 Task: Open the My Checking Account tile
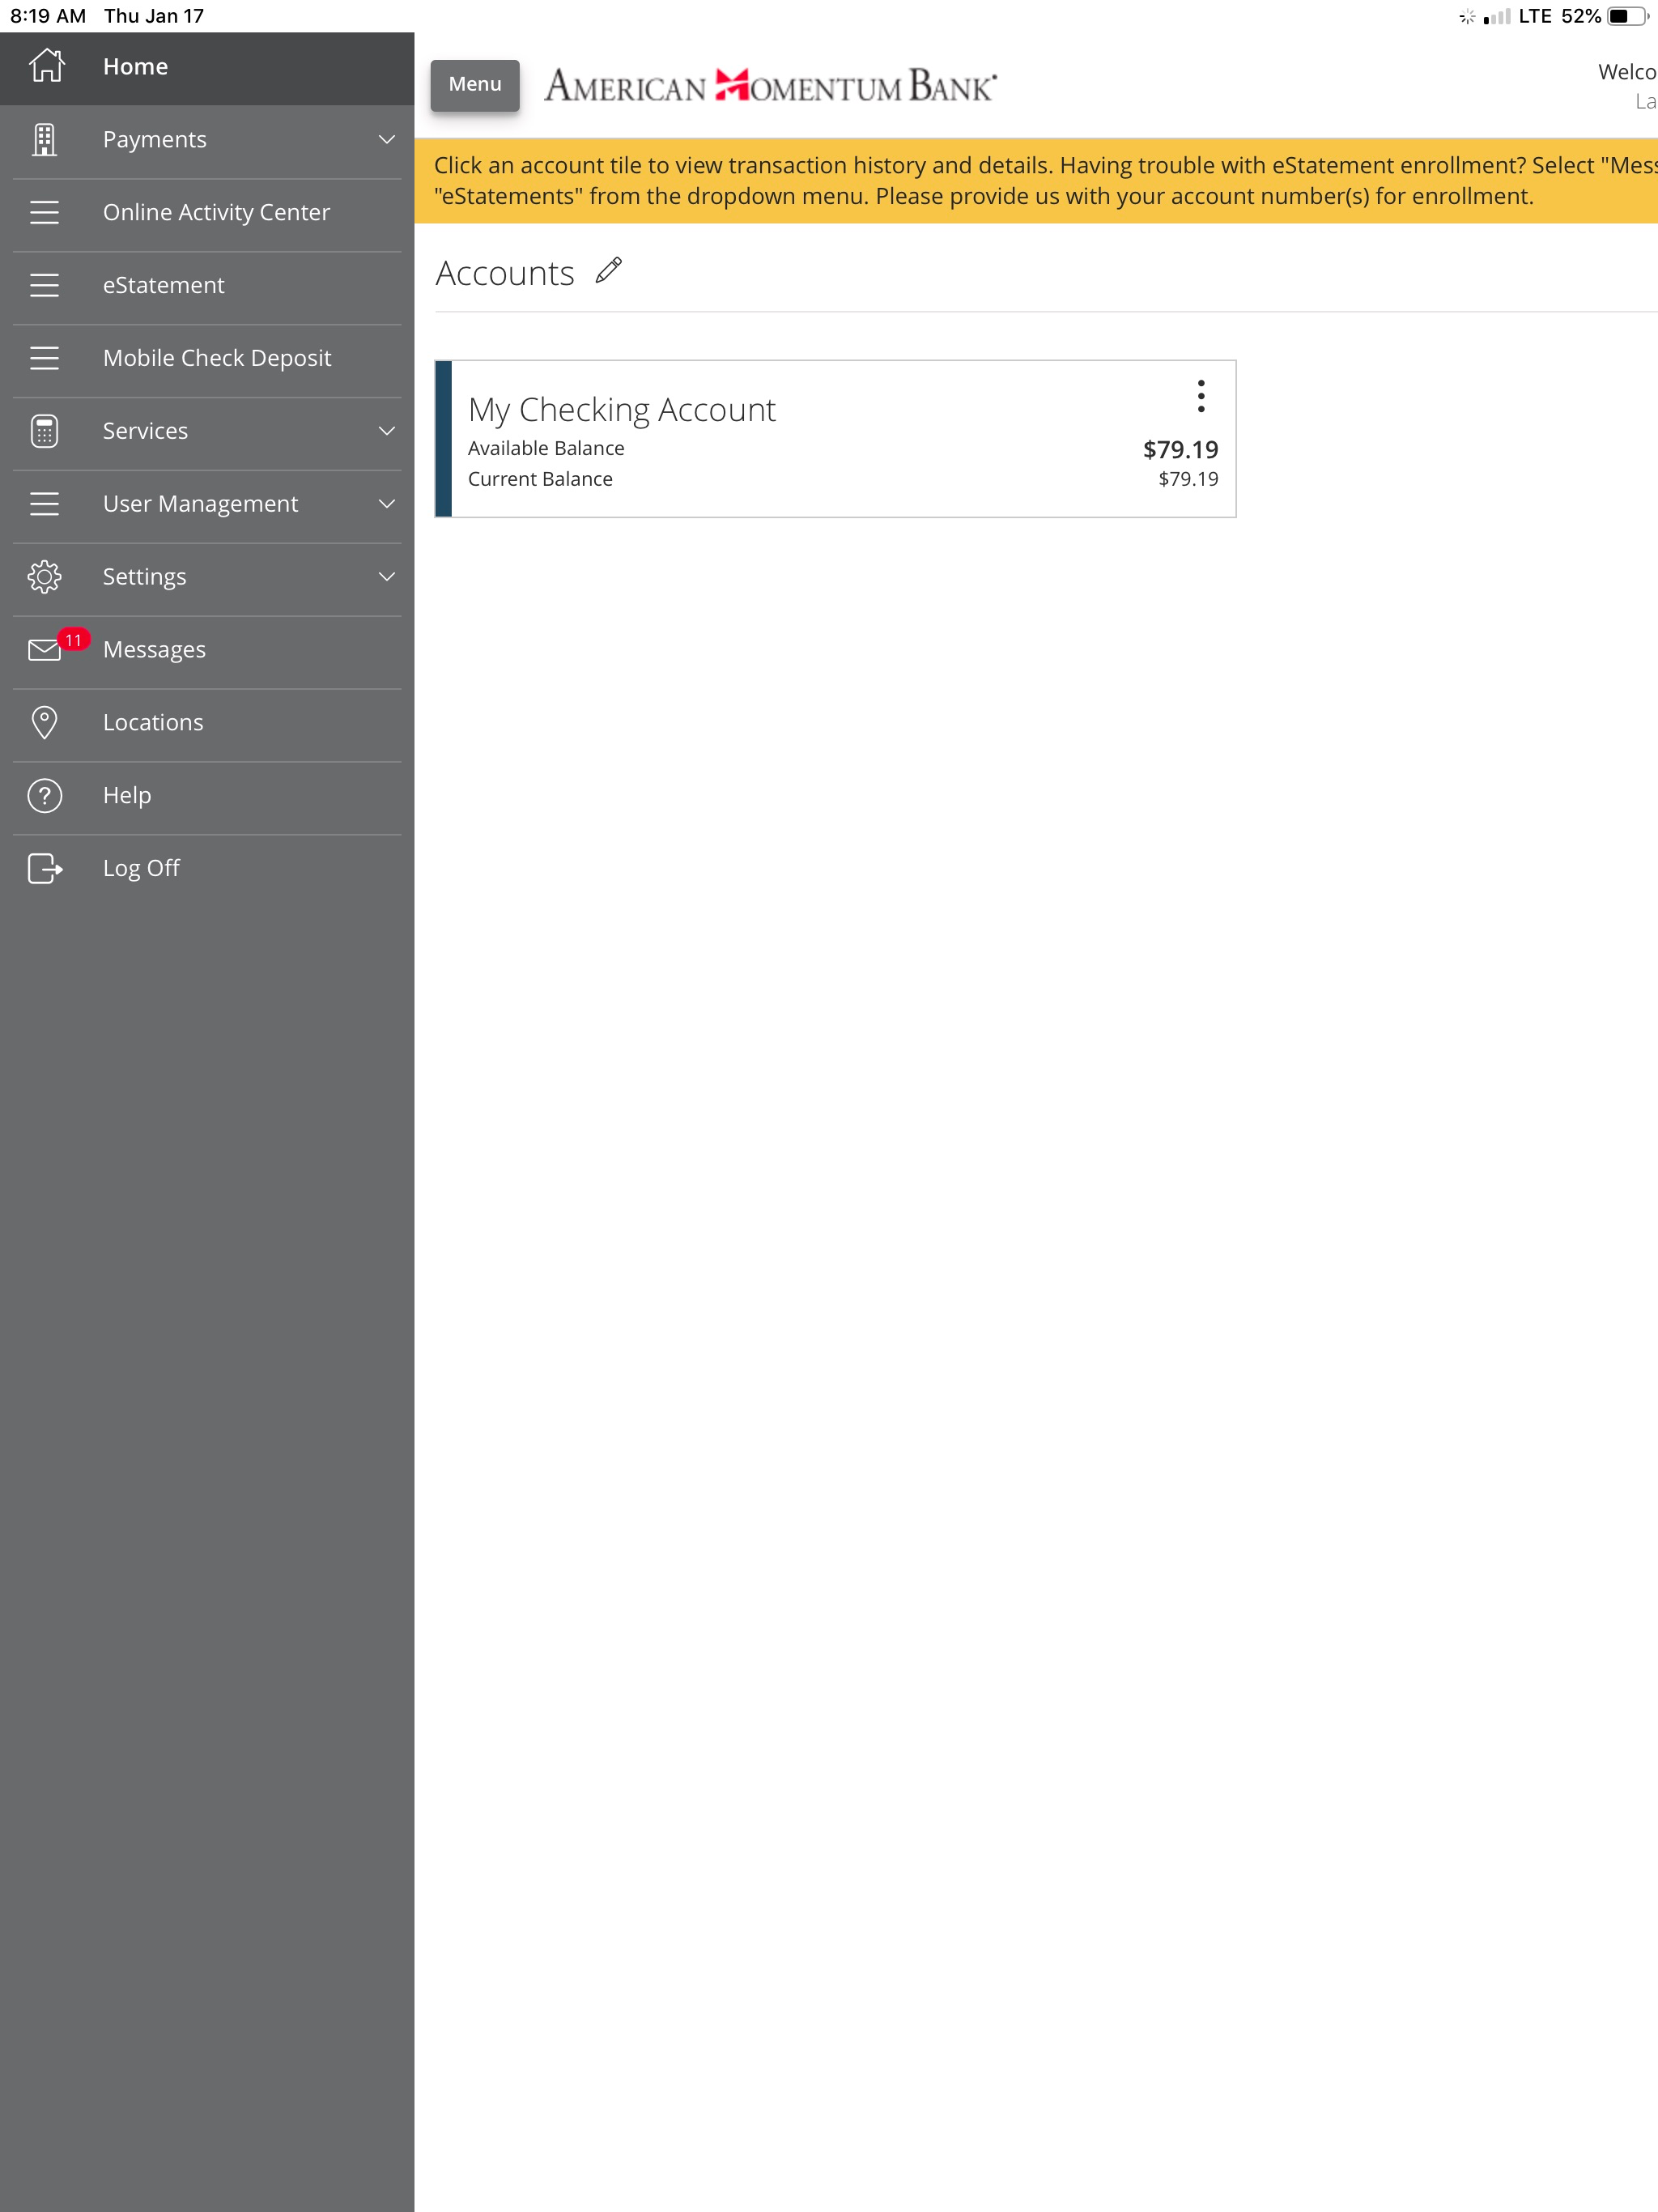pyautogui.click(x=835, y=439)
